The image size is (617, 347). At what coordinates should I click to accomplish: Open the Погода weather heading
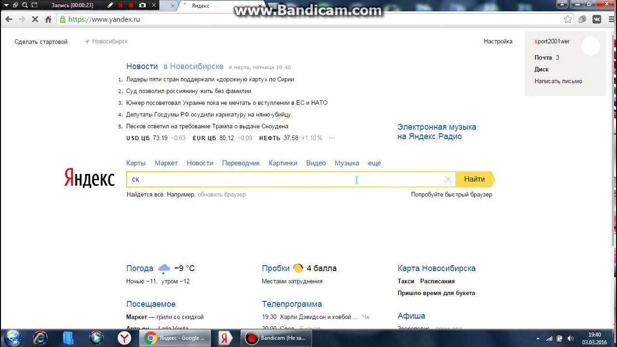[x=140, y=268]
